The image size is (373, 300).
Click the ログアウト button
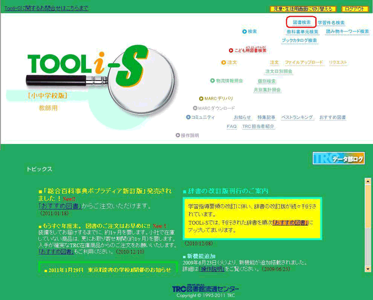tap(355, 9)
